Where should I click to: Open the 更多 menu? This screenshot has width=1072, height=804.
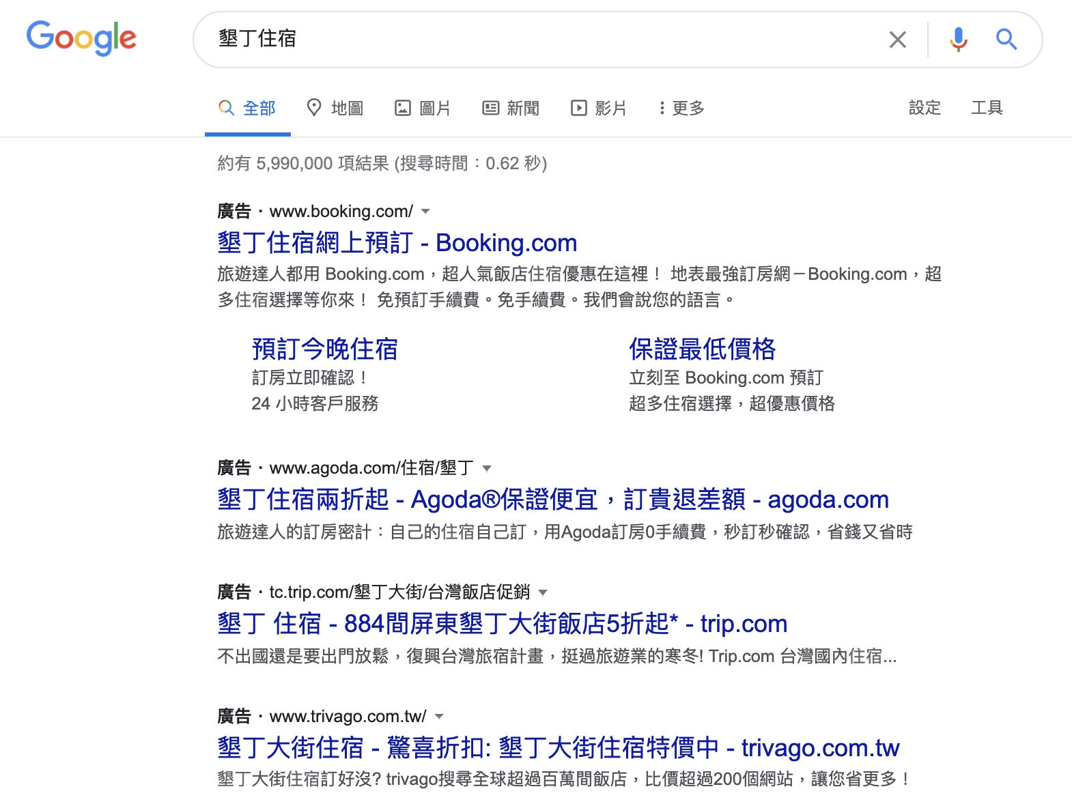coord(681,108)
